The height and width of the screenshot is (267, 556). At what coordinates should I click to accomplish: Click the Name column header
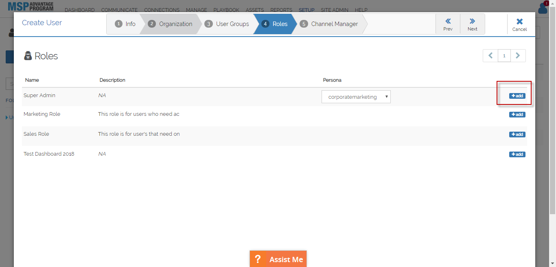click(x=32, y=80)
